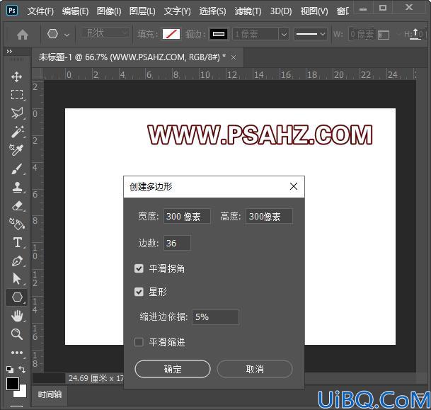This screenshot has height=410, width=431.
Task: Open the 3D(D) menu
Action: [x=281, y=11]
